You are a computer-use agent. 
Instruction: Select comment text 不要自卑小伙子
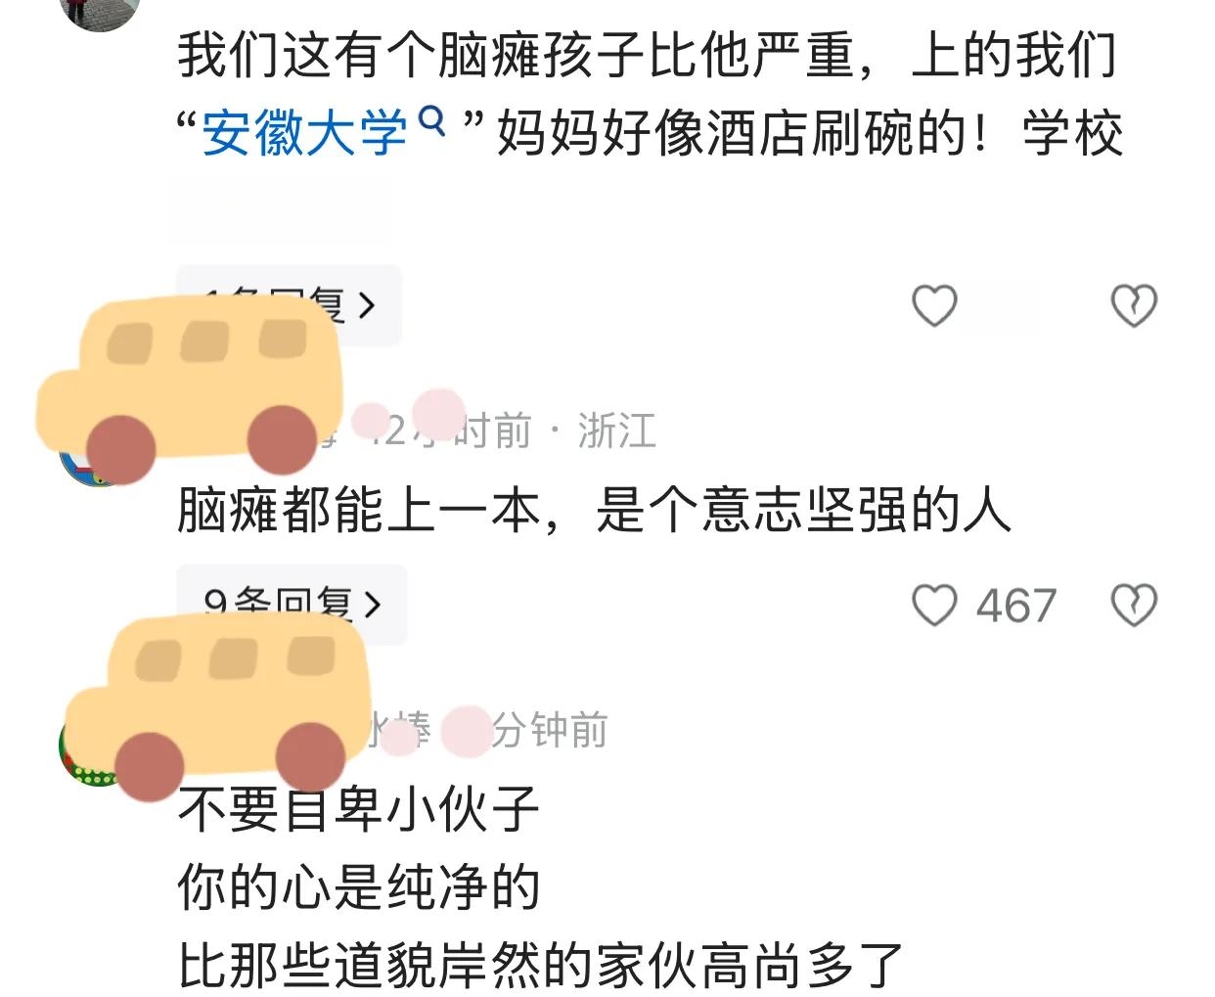[359, 809]
